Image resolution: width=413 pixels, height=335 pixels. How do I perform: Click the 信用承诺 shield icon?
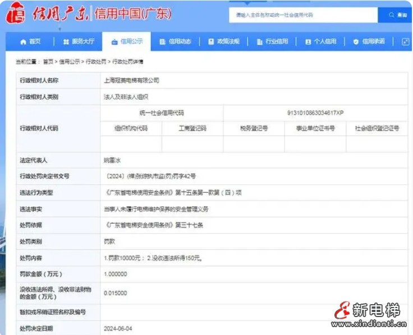[x=356, y=42]
